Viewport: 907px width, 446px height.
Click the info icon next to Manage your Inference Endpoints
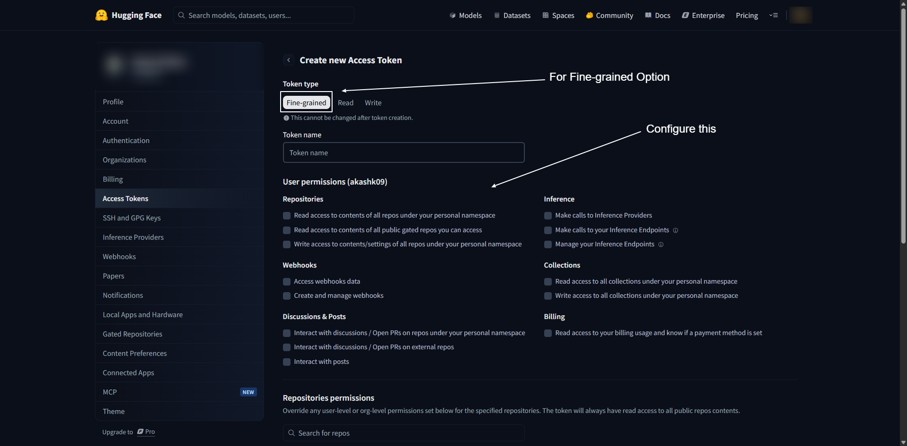[x=661, y=244]
